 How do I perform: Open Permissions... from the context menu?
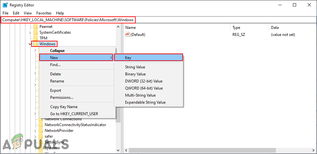click(77, 98)
